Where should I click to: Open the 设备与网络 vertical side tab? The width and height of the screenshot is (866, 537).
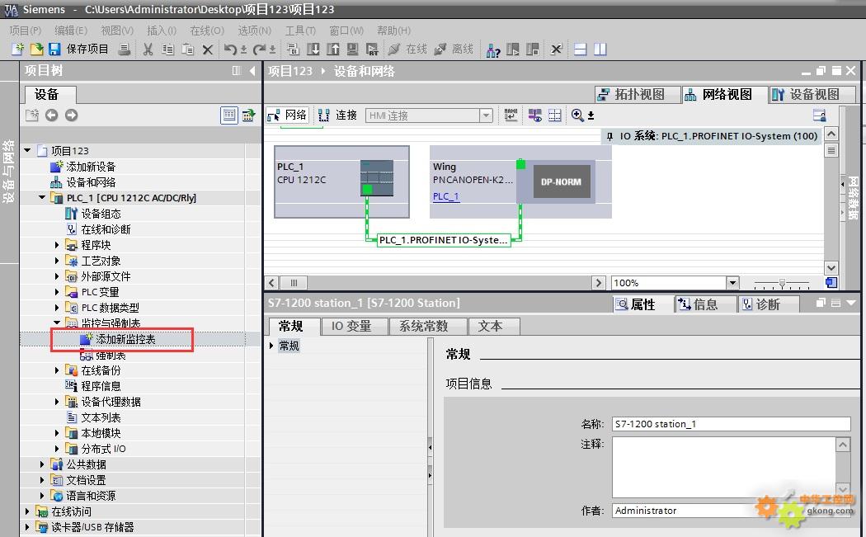pyautogui.click(x=9, y=172)
